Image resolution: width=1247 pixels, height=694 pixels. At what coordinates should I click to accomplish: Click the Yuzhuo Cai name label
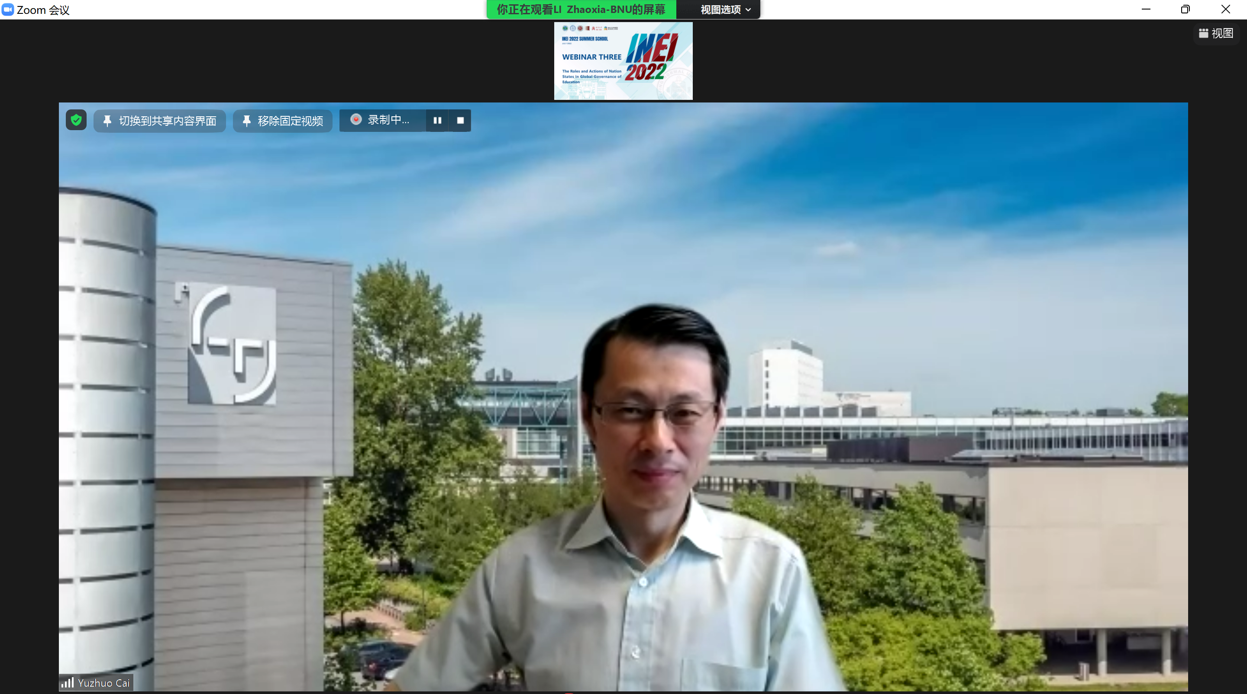point(103,682)
